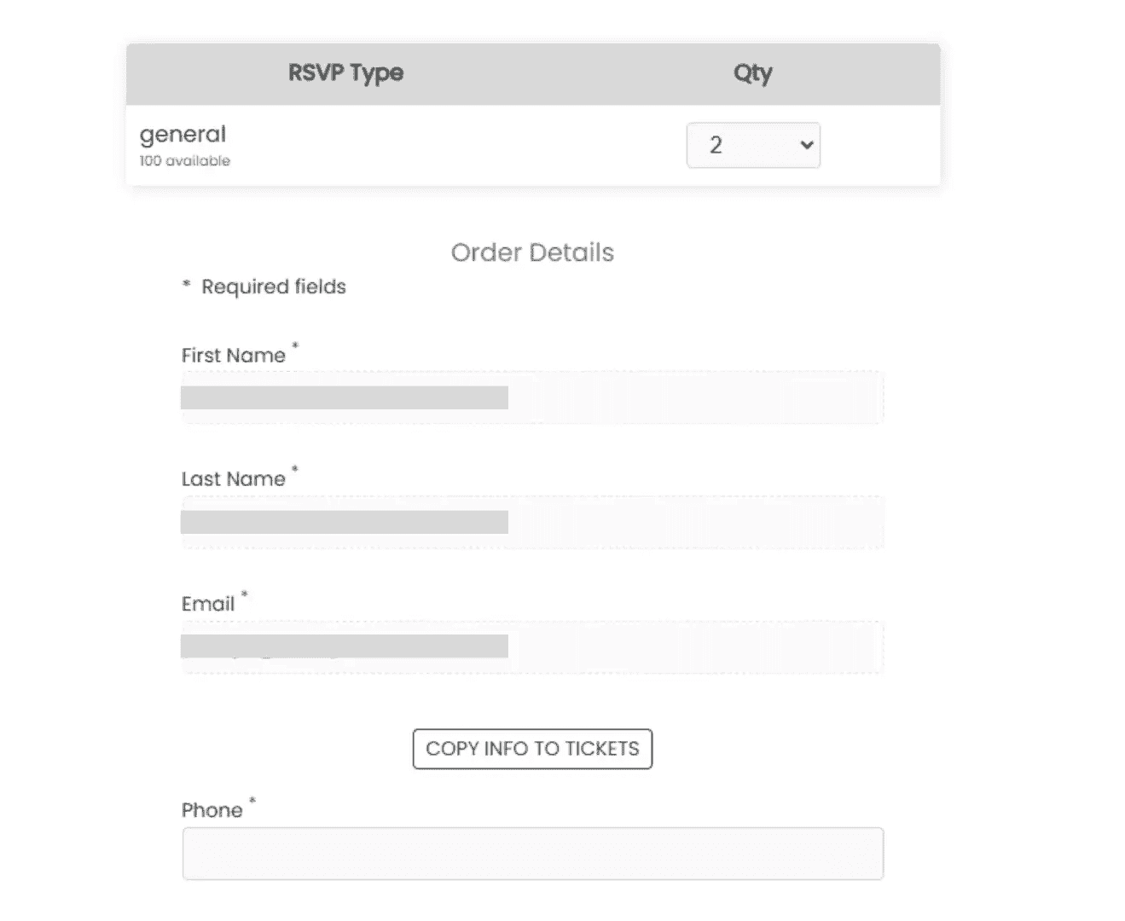Click the Phone field label

212,809
